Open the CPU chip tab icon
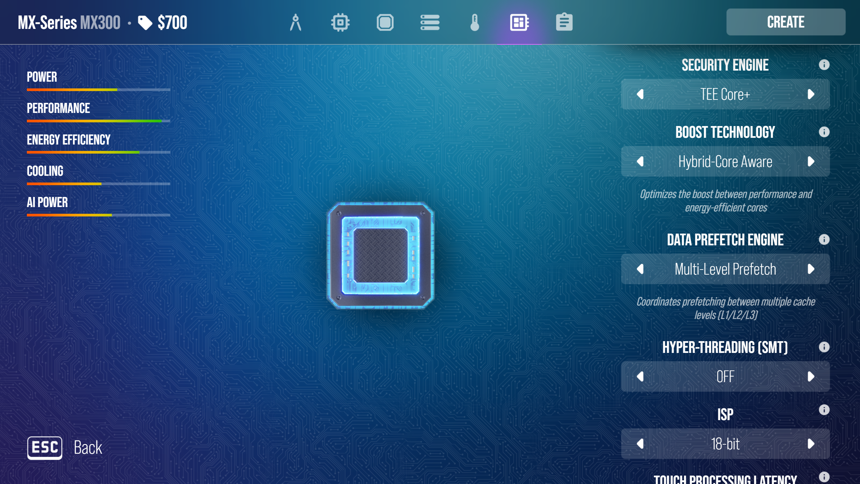 pyautogui.click(x=340, y=23)
